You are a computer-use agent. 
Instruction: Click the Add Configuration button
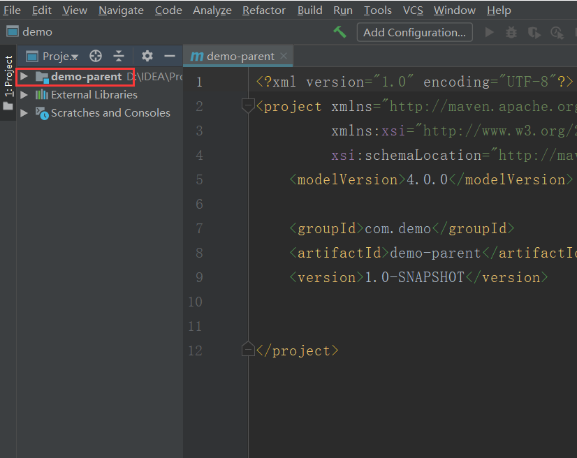pyautogui.click(x=415, y=32)
